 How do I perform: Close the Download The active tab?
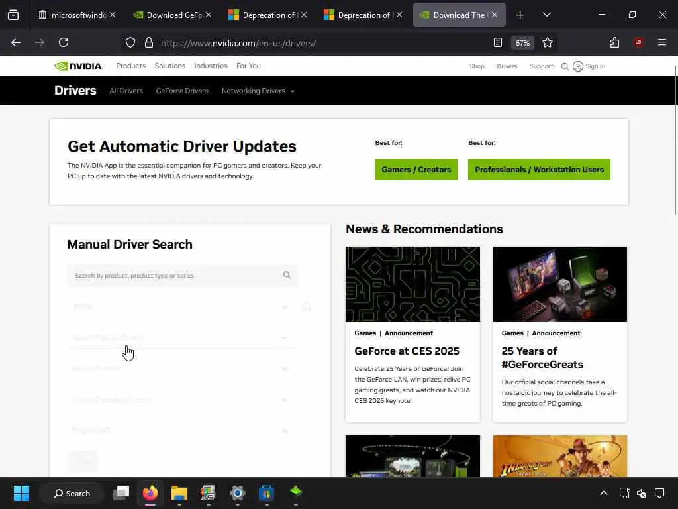tap(494, 15)
